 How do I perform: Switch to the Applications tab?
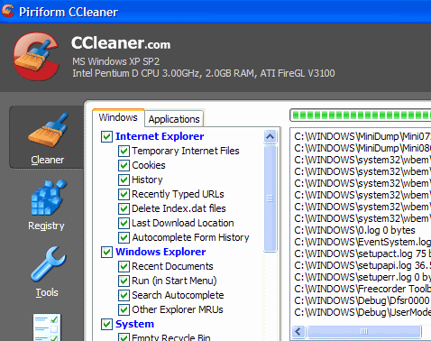click(x=174, y=119)
